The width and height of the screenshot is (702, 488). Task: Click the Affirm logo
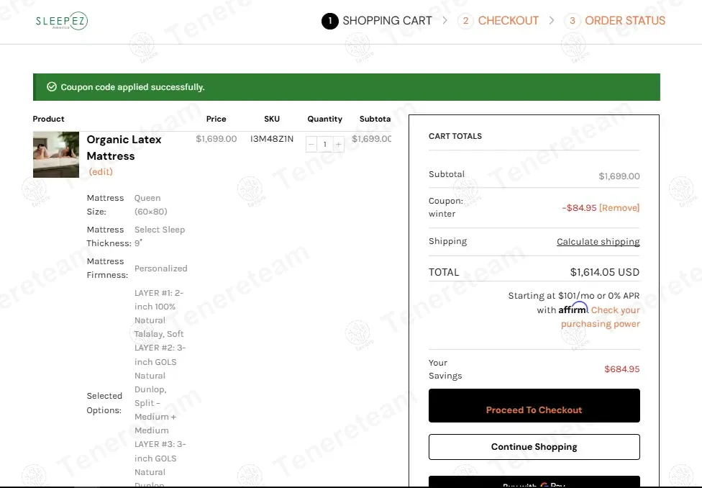click(573, 309)
